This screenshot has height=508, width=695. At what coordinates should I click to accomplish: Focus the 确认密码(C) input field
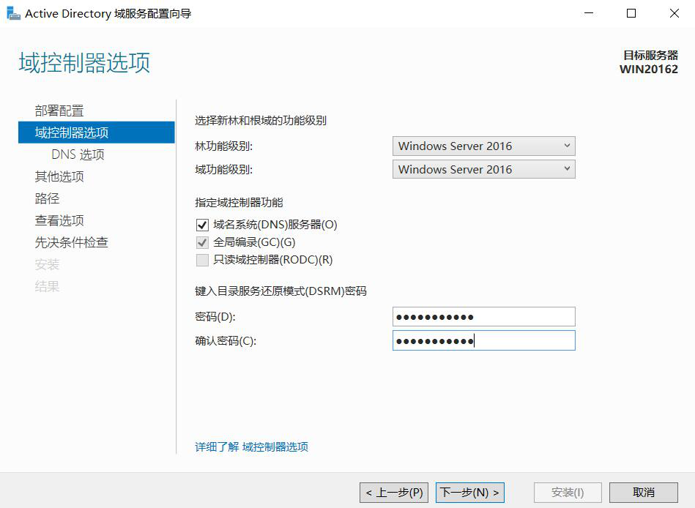tap(483, 340)
